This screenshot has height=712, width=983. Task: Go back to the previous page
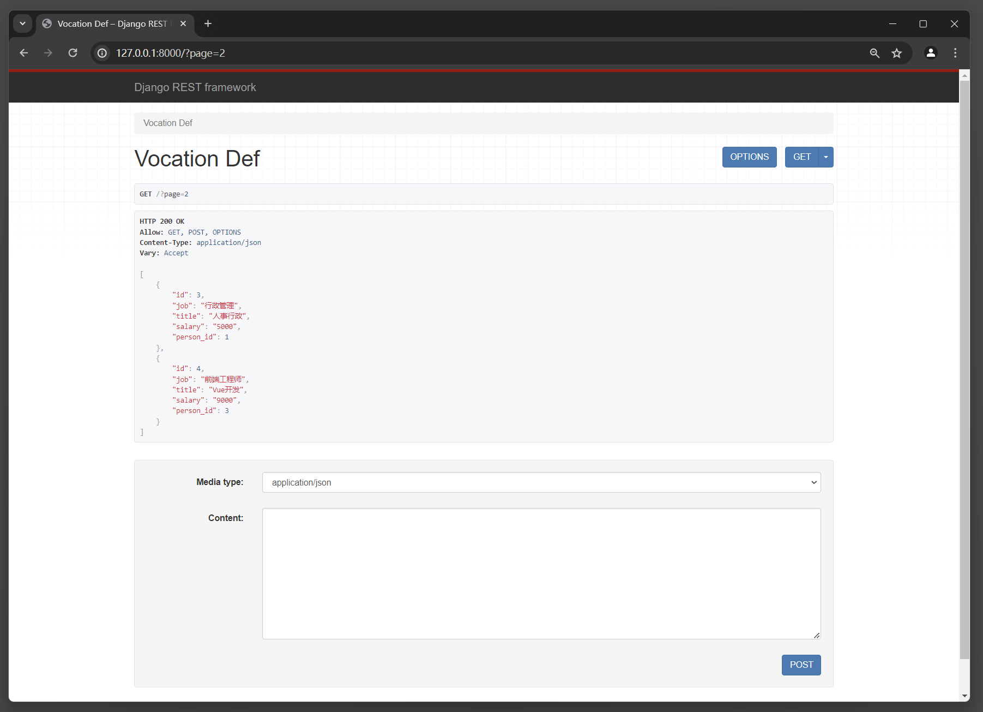pyautogui.click(x=23, y=53)
